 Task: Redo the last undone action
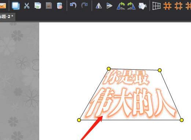84,5
